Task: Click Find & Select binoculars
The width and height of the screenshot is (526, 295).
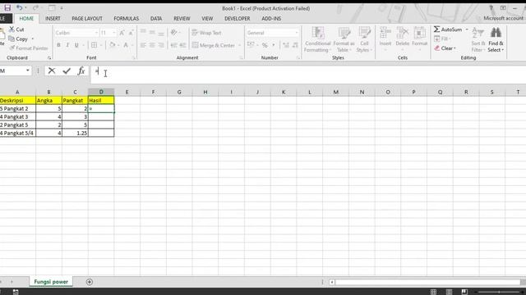Action: point(496,39)
